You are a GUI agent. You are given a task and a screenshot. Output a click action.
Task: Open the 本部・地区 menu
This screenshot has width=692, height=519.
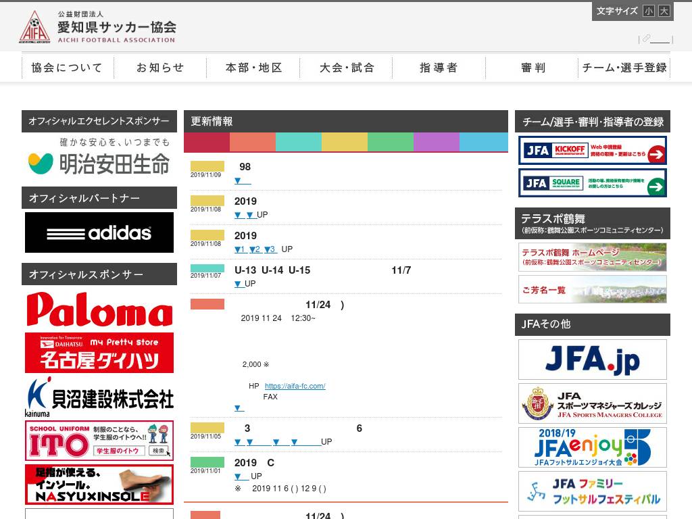click(x=253, y=68)
